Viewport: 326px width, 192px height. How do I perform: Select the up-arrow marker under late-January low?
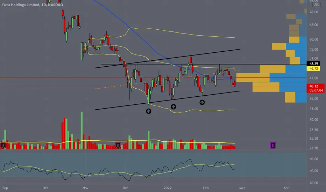click(202, 102)
